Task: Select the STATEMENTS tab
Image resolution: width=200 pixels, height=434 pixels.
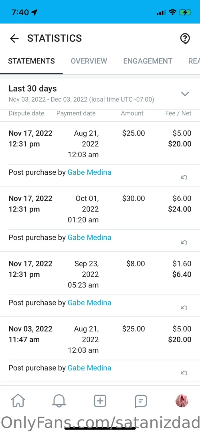Action: (x=31, y=61)
